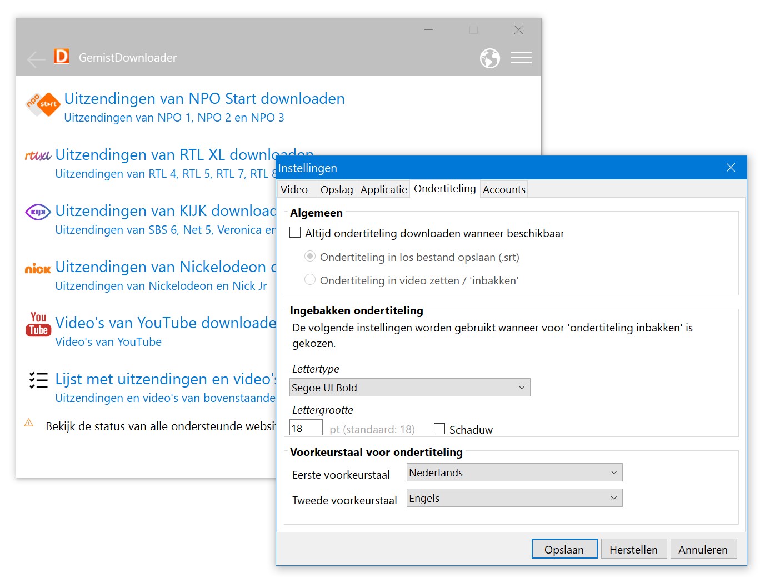
Task: Click the Herstellen button
Action: tap(633, 549)
